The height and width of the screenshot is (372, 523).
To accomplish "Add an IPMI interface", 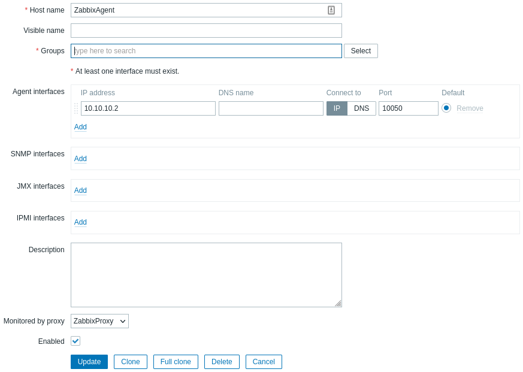I will (80, 222).
